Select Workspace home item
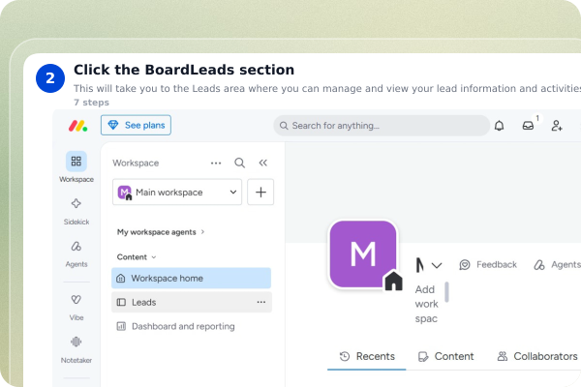581x387 pixels. point(191,278)
